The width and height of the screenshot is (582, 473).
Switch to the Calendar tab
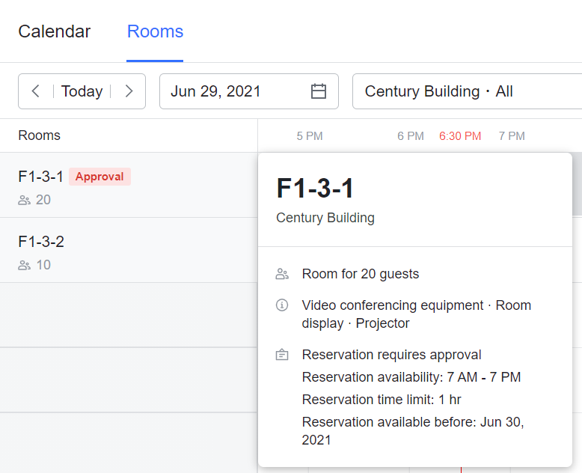tap(55, 31)
